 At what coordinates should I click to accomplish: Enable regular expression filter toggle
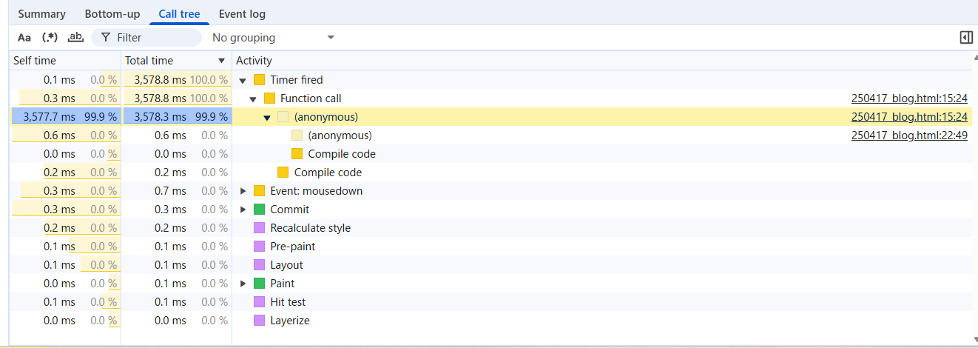pyautogui.click(x=50, y=38)
